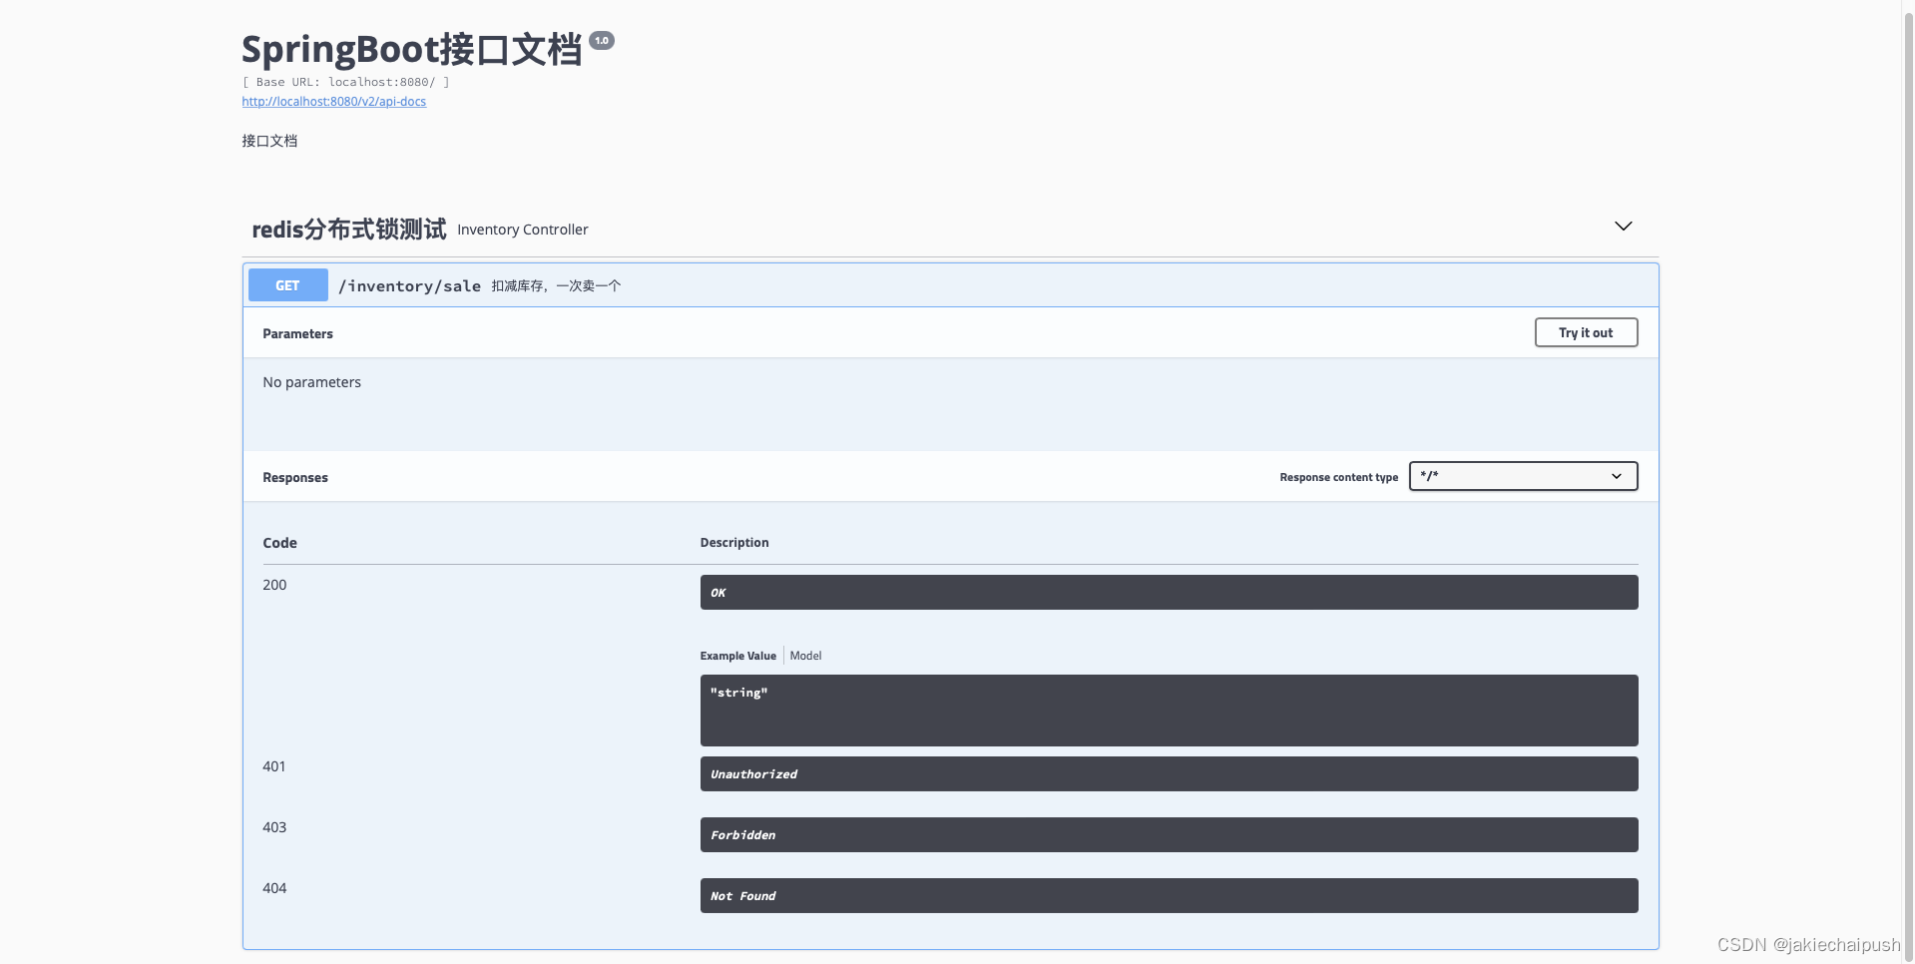Open the api-docs URL link
This screenshot has width=1915, height=964.
tap(333, 102)
